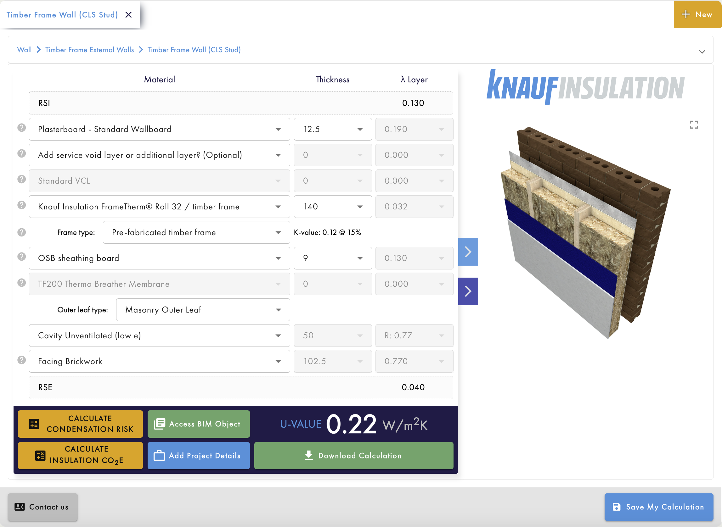
Task: Click the RSI value 0.130
Action: (413, 103)
